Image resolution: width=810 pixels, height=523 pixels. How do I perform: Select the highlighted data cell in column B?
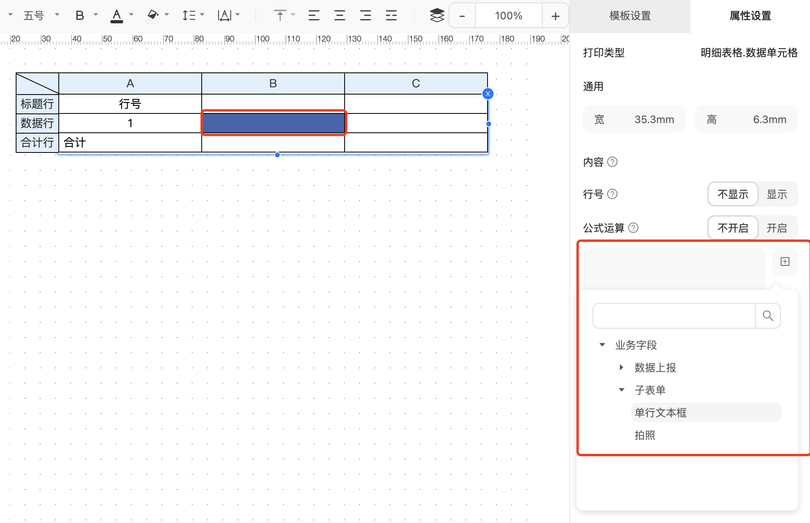[x=273, y=123]
